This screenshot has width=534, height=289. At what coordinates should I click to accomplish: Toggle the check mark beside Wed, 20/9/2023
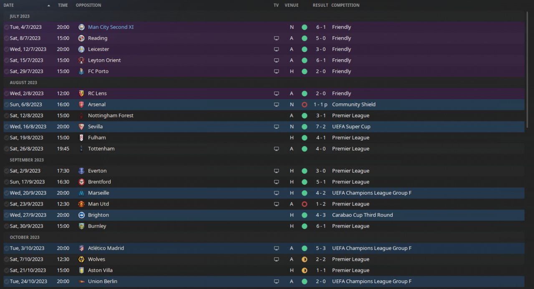pyautogui.click(x=6, y=193)
